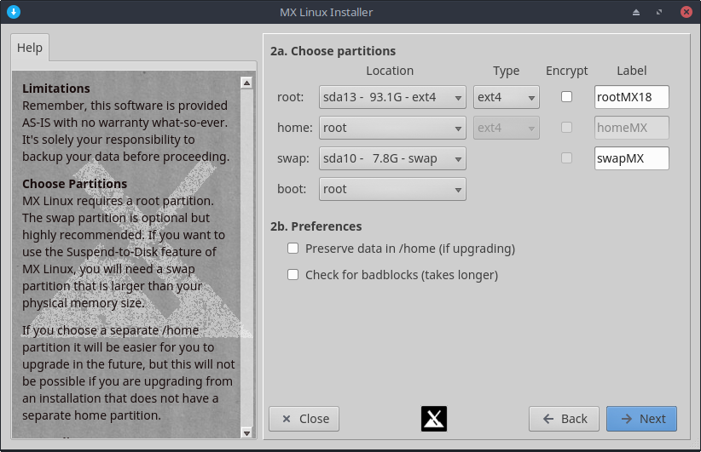Viewport: 701px width, 452px height.
Task: Click the maximize window icon in title bar
Action: pos(659,12)
